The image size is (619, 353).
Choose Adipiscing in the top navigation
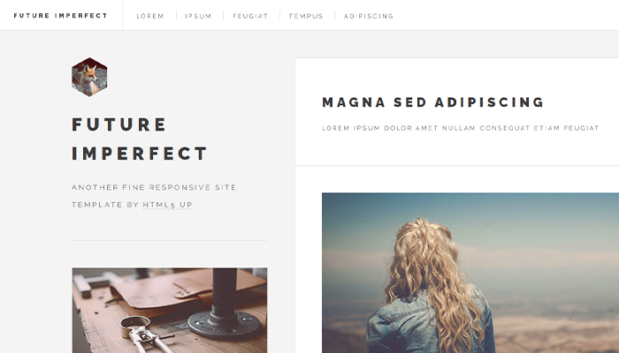pos(369,16)
